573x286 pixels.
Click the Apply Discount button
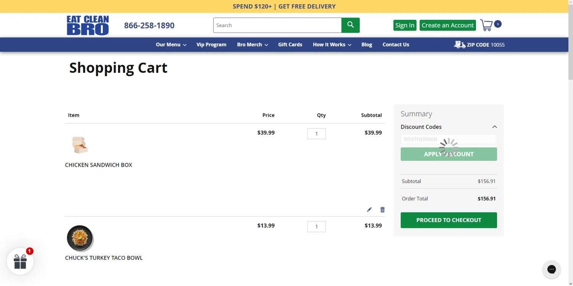[449, 154]
